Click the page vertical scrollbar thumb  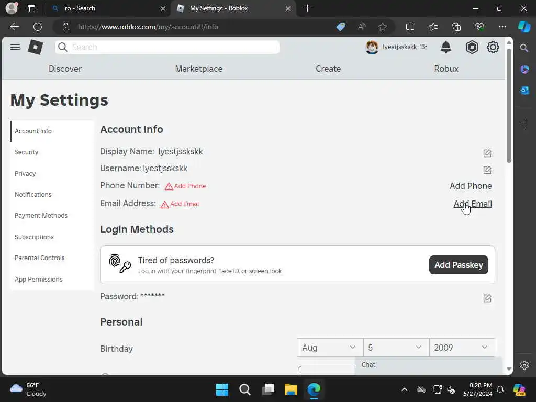click(509, 106)
